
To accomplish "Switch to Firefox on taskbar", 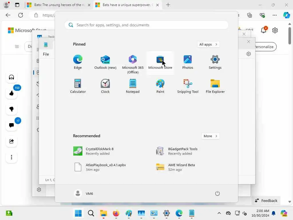I will [116, 213].
